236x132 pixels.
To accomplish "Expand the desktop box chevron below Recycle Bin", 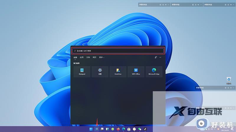I will (x=233, y=88).
